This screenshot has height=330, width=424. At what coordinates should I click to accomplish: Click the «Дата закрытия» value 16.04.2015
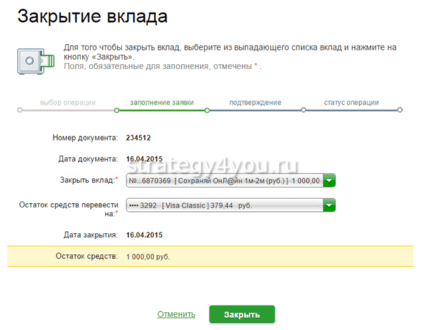coord(144,235)
